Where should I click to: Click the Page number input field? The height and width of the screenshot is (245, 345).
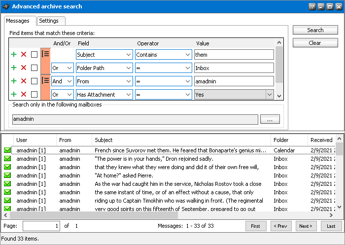pos(41,226)
